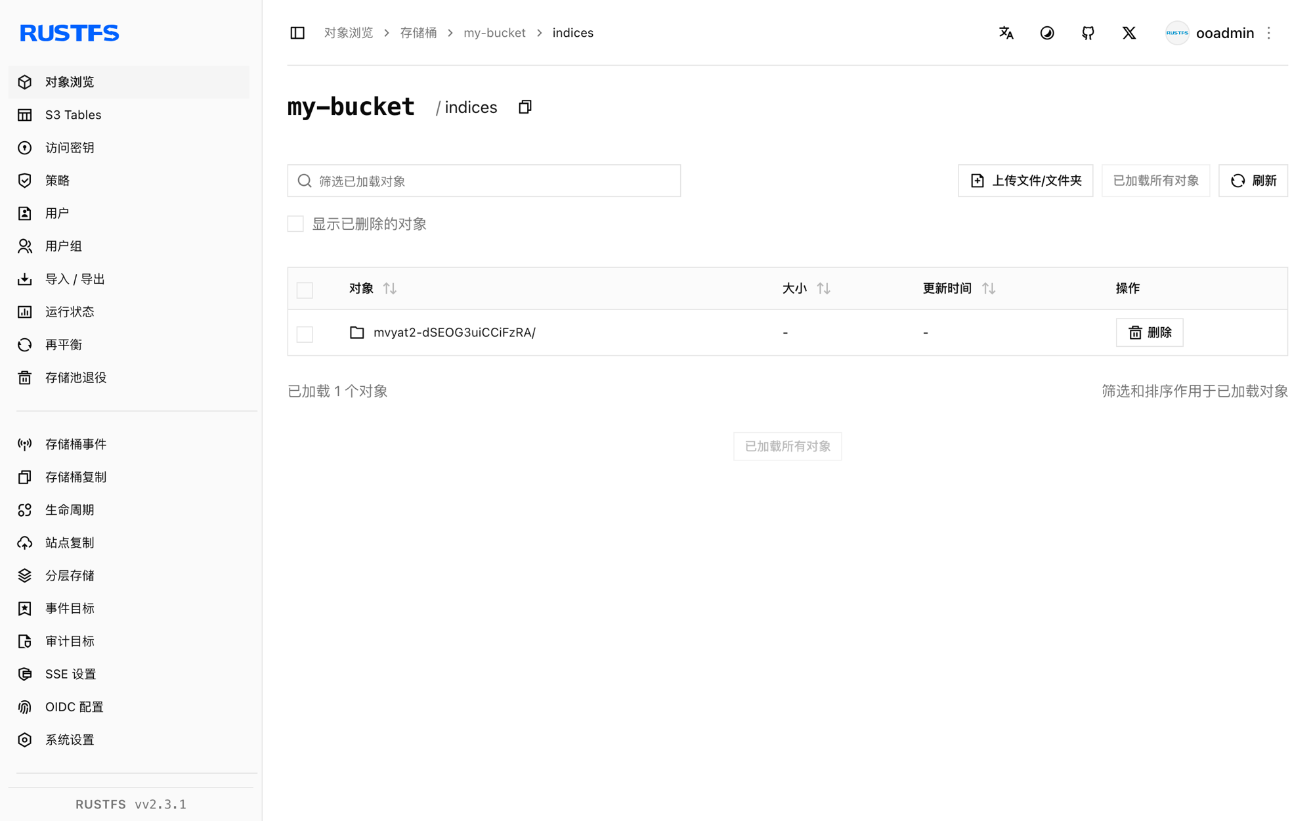Open the ooadmin user menu dots
The width and height of the screenshot is (1313, 821).
point(1269,33)
